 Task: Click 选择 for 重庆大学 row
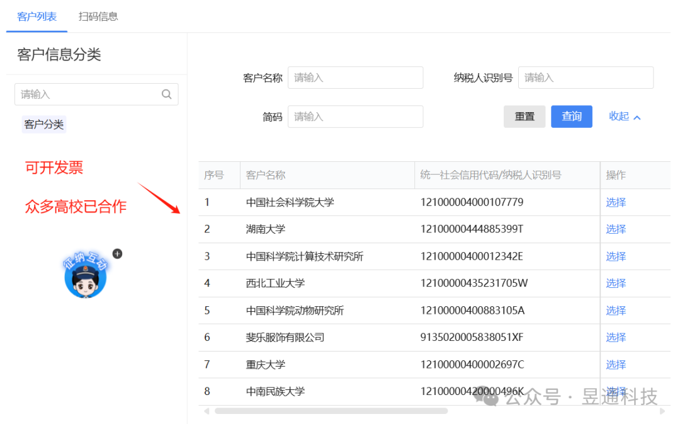coord(616,365)
